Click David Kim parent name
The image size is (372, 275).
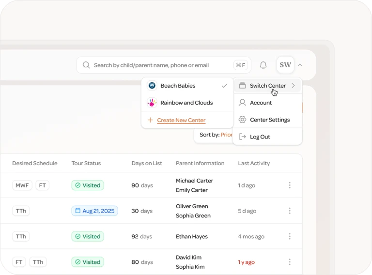pos(188,258)
